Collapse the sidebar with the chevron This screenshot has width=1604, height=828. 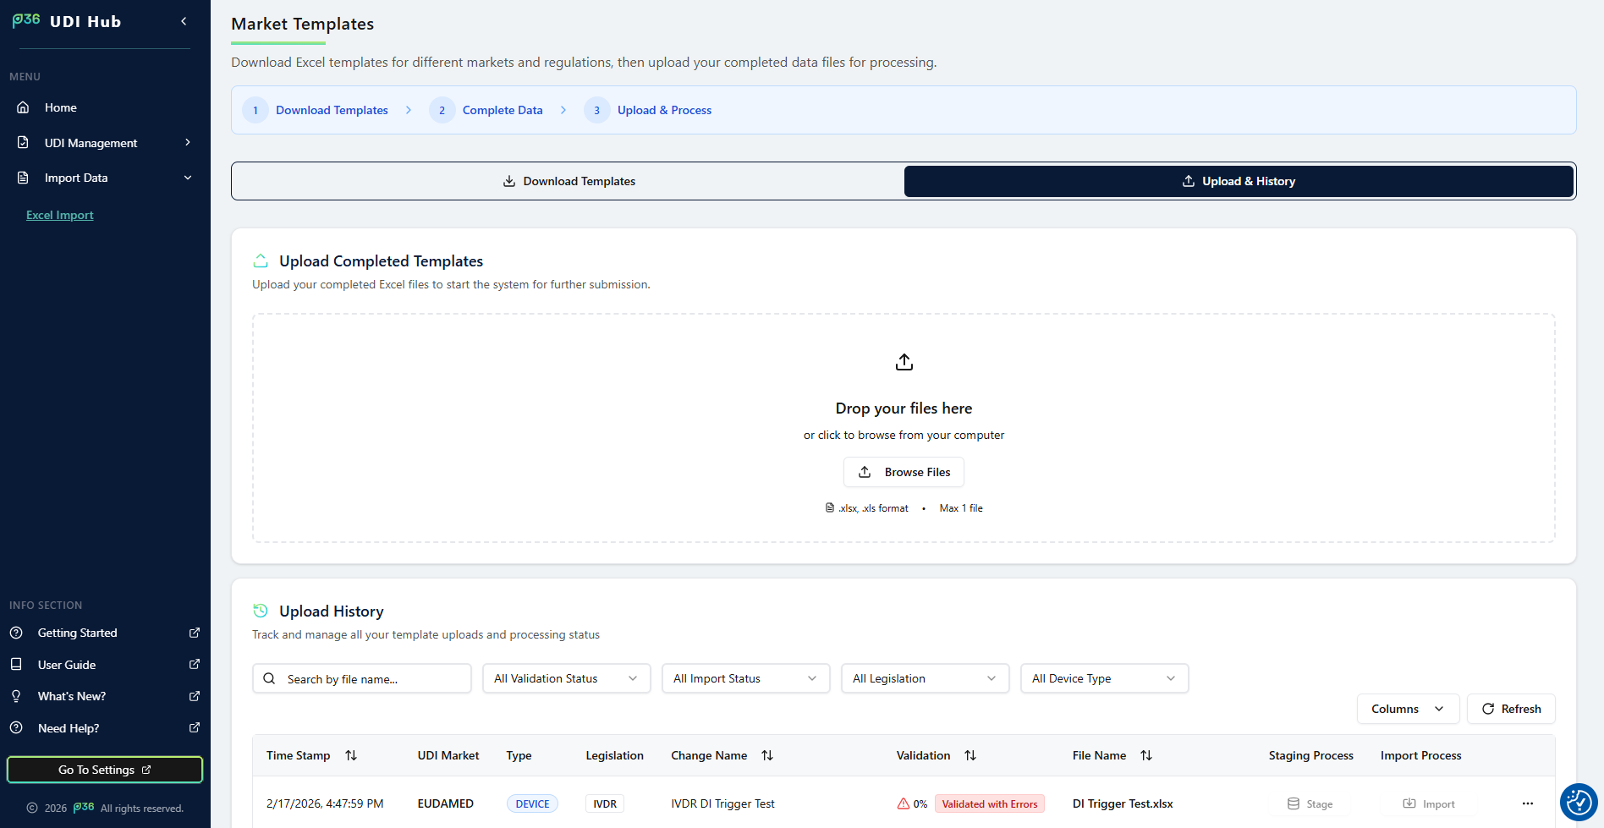point(184,21)
